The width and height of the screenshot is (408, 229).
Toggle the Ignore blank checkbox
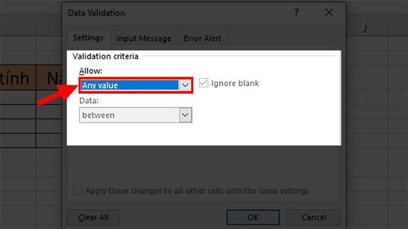(x=203, y=83)
